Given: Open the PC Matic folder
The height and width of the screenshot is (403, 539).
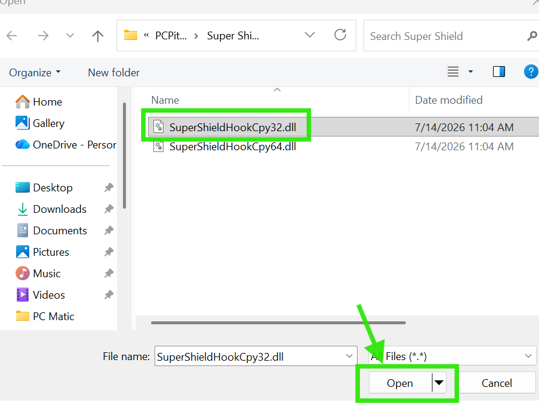Looking at the screenshot, I should (x=45, y=316).
